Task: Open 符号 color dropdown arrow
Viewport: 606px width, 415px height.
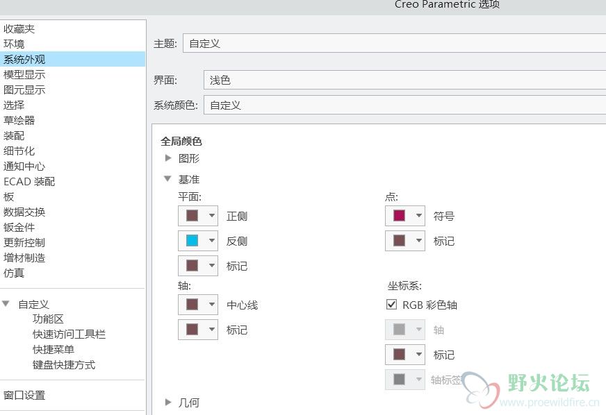Action: point(419,215)
